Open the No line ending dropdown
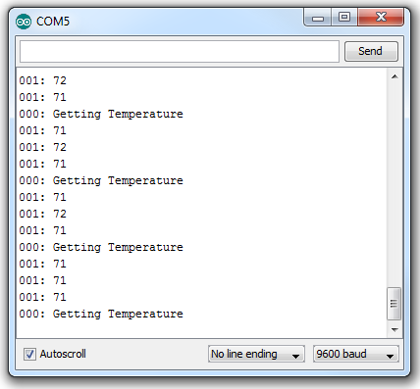This screenshot has height=389, width=420. (x=256, y=354)
